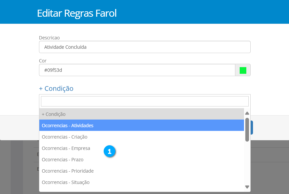The image size is (289, 194).
Task: Click the Cor hex code input
Action: (137, 70)
